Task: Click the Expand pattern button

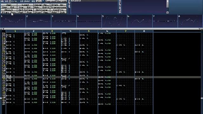Action: click(x=50, y=1)
